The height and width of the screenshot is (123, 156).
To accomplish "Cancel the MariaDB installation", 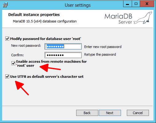I will click(x=138, y=113).
